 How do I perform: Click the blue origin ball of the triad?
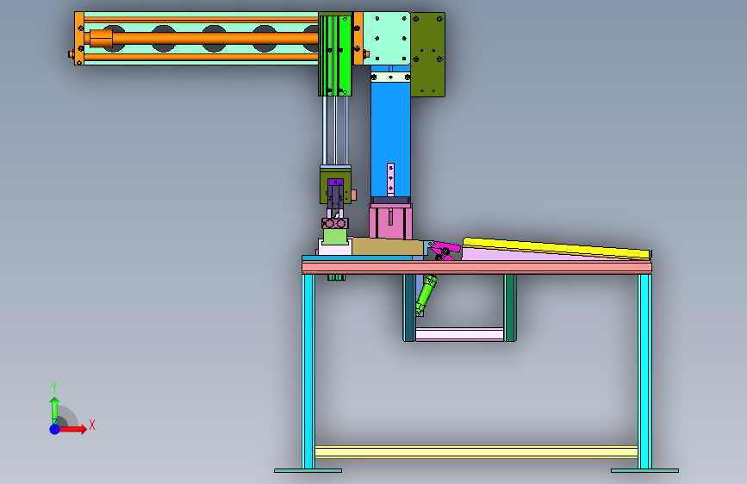pyautogui.click(x=55, y=429)
